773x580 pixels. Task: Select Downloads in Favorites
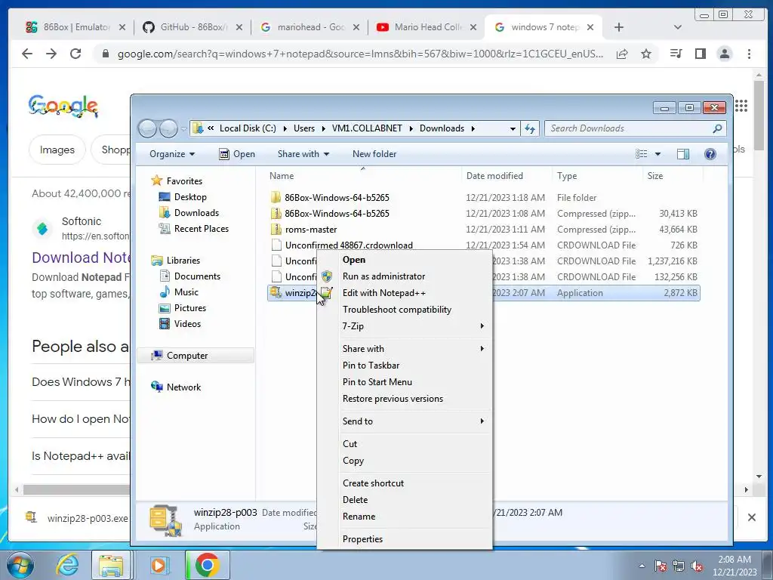click(196, 212)
